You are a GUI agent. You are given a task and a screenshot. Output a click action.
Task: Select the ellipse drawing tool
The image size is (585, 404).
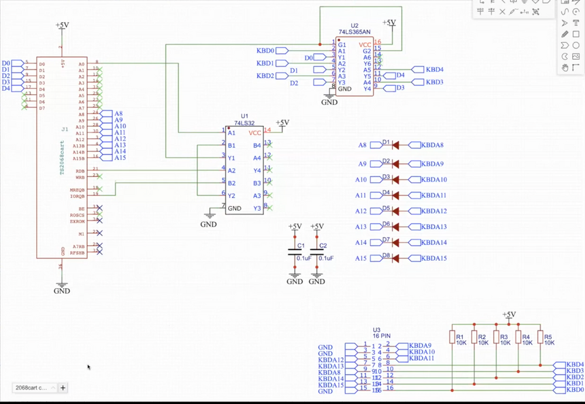(577, 44)
